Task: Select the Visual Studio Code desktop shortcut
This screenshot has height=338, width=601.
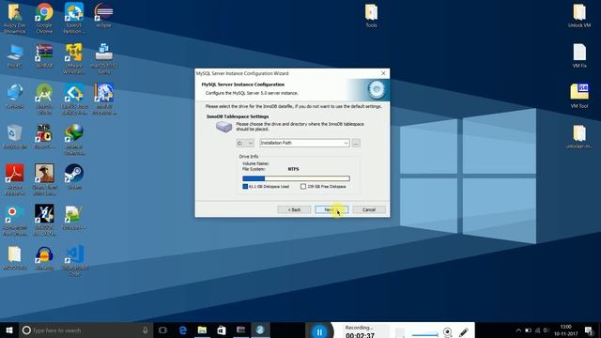Action: pos(74,261)
